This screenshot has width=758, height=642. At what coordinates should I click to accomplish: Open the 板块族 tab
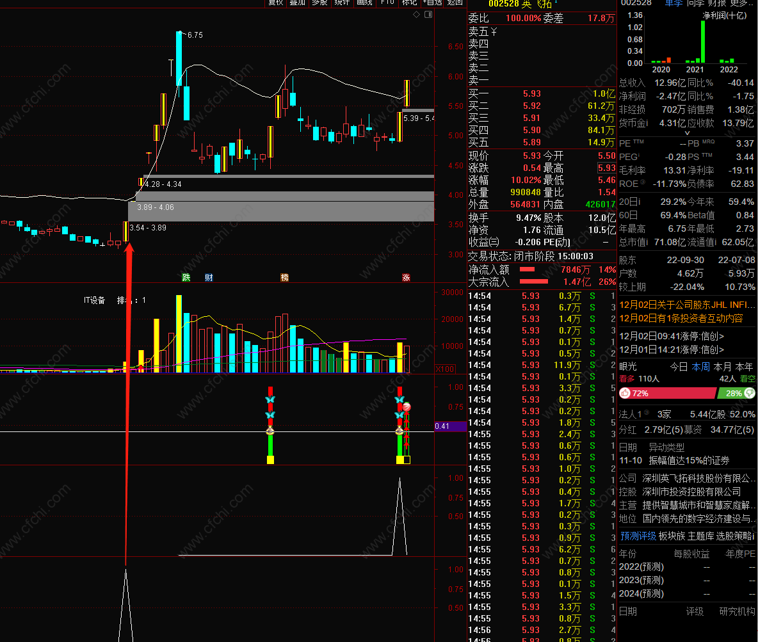click(672, 536)
